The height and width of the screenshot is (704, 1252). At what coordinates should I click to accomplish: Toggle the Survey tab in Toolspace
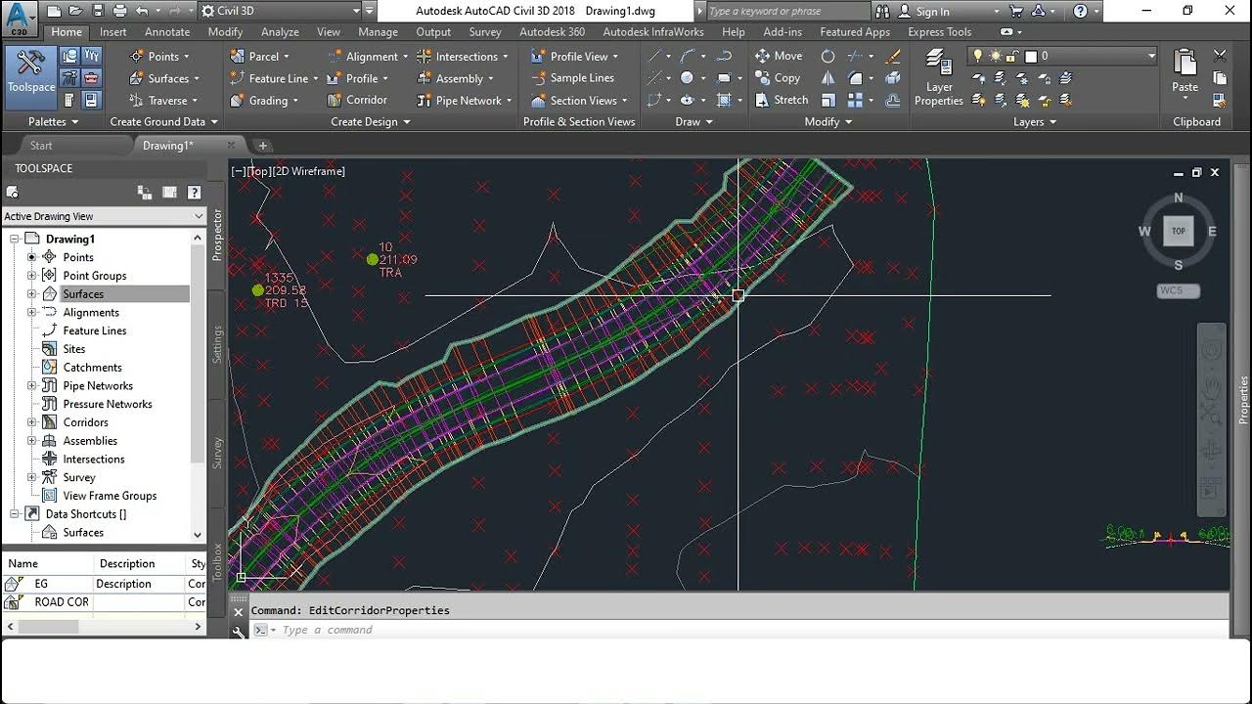pyautogui.click(x=217, y=453)
